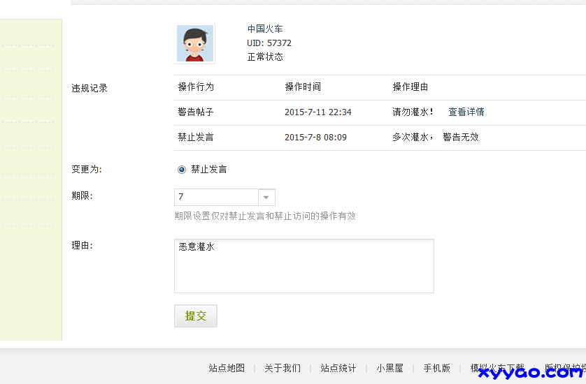Image resolution: width=586 pixels, height=384 pixels.
Task: Open 查看详情 for the warning record
Action: click(x=466, y=112)
